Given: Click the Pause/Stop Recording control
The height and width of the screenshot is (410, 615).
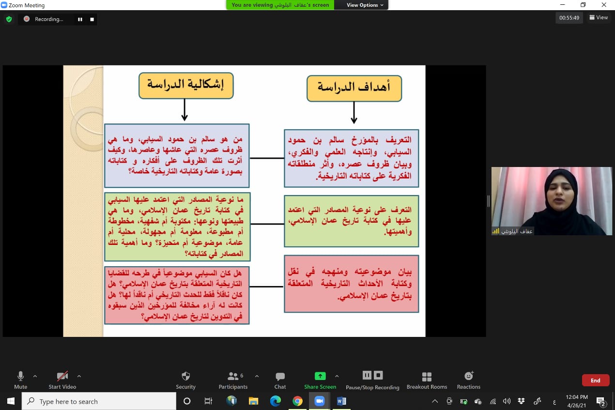Looking at the screenshot, I should (372, 380).
